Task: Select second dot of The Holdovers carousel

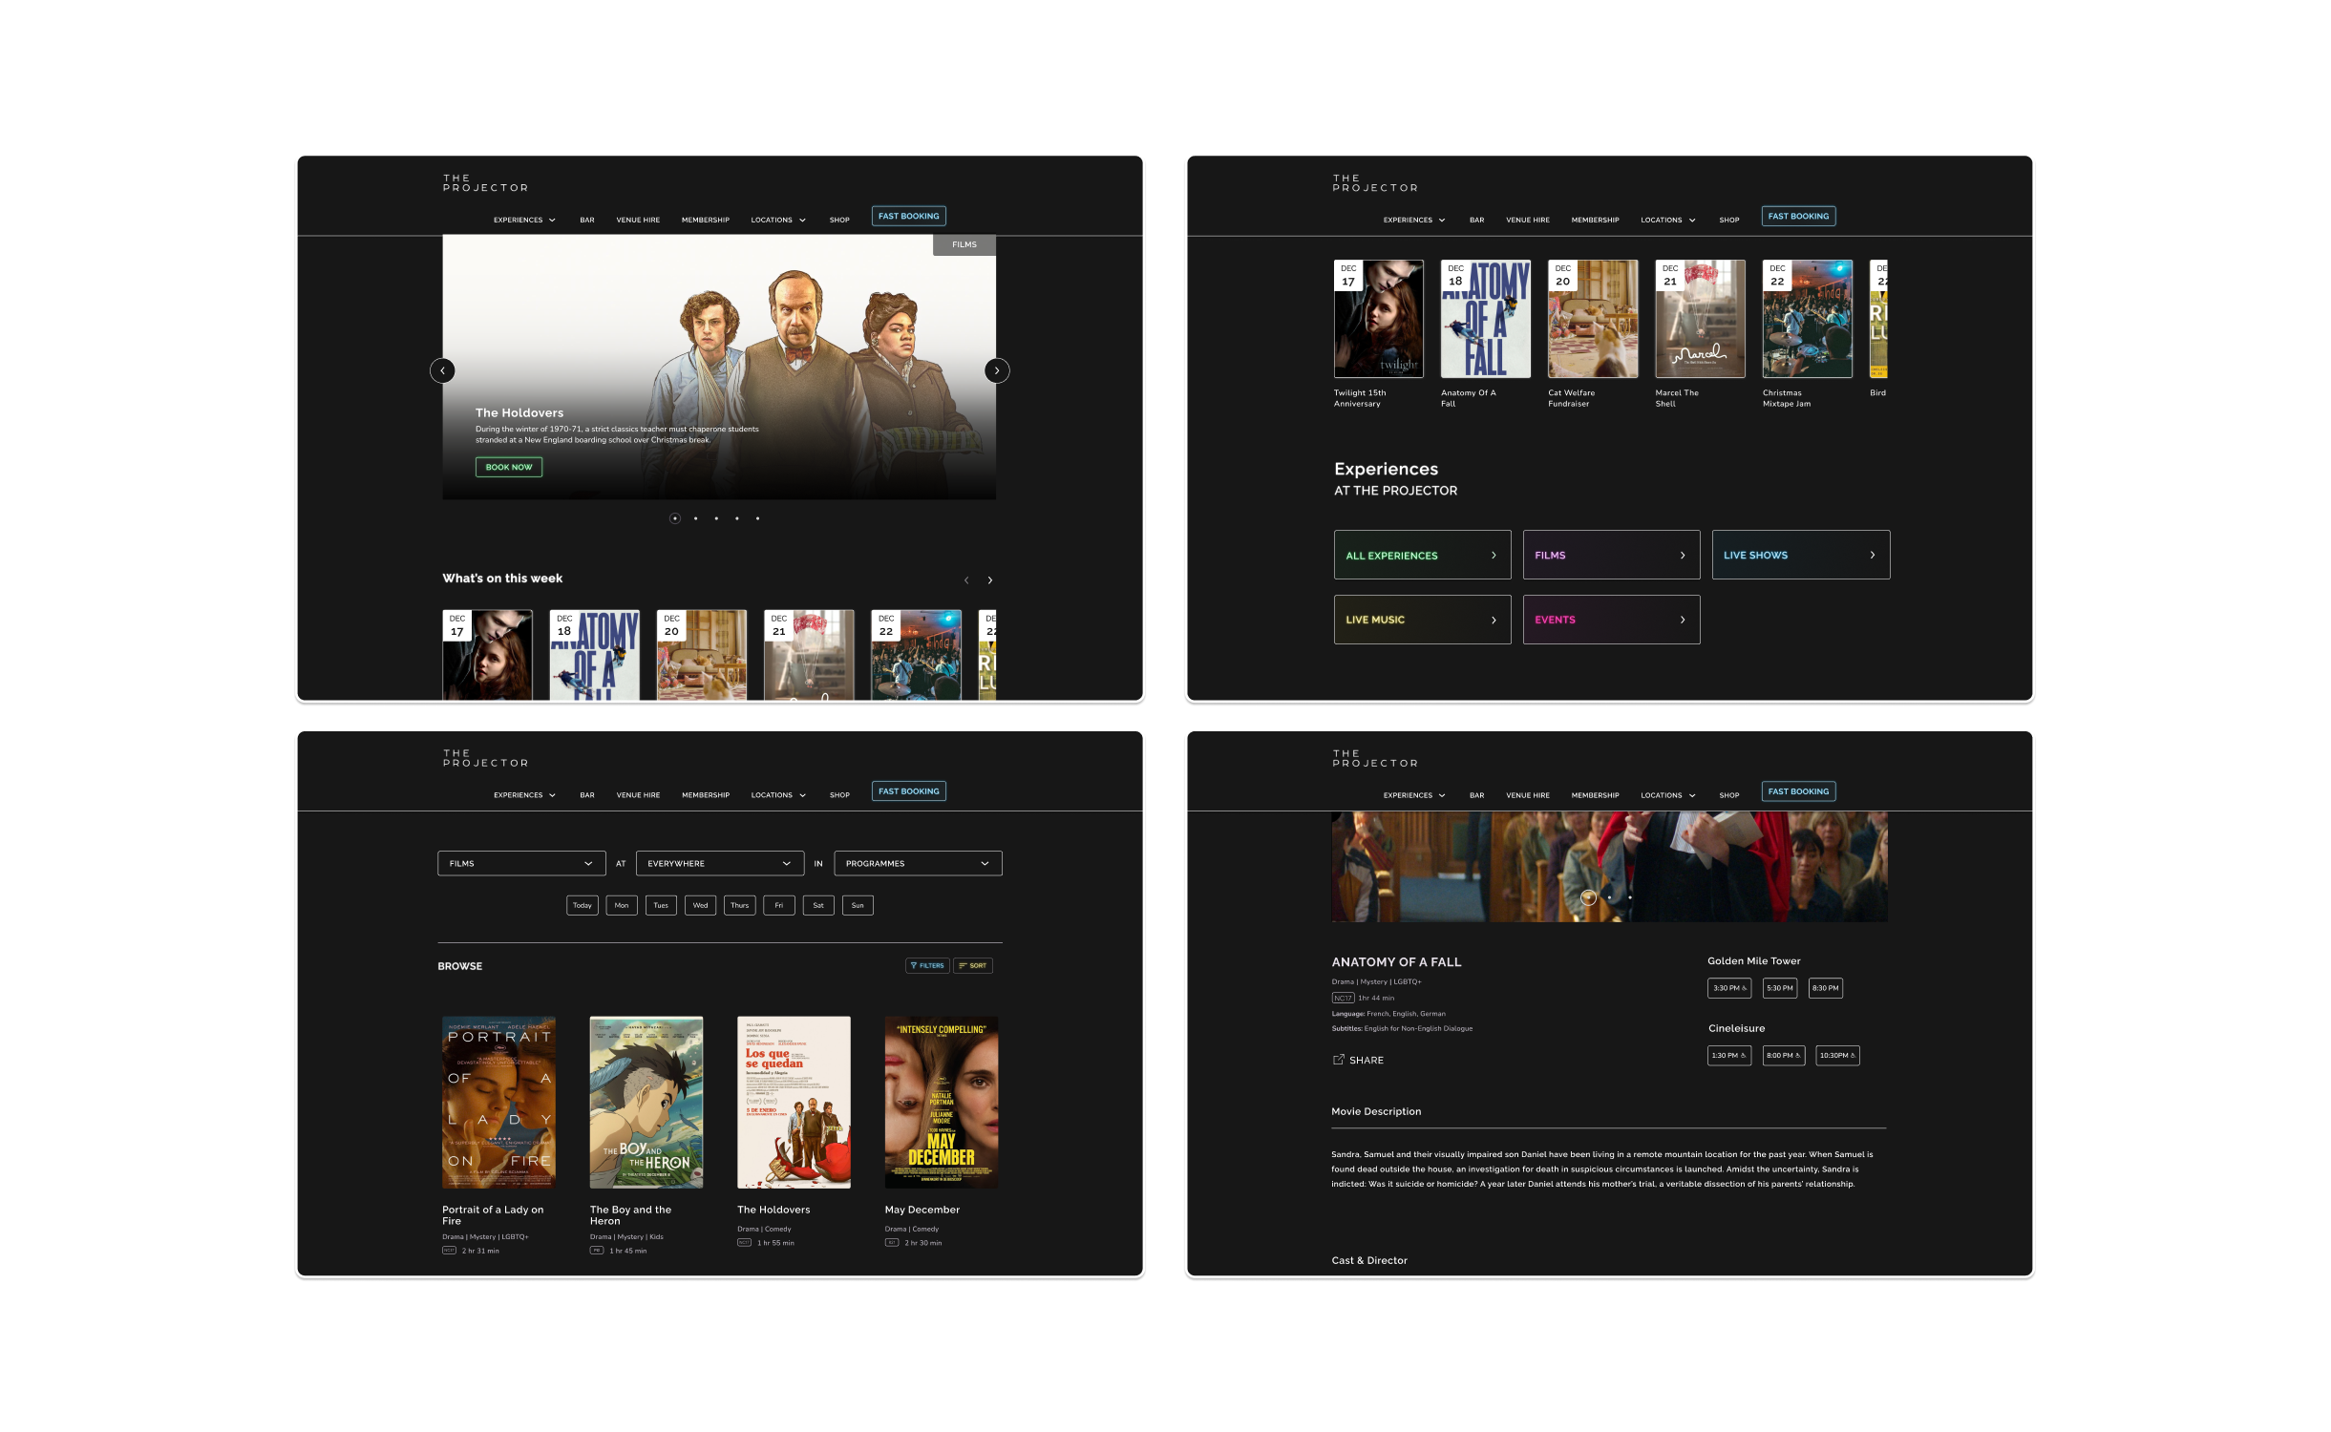Action: tap(695, 518)
